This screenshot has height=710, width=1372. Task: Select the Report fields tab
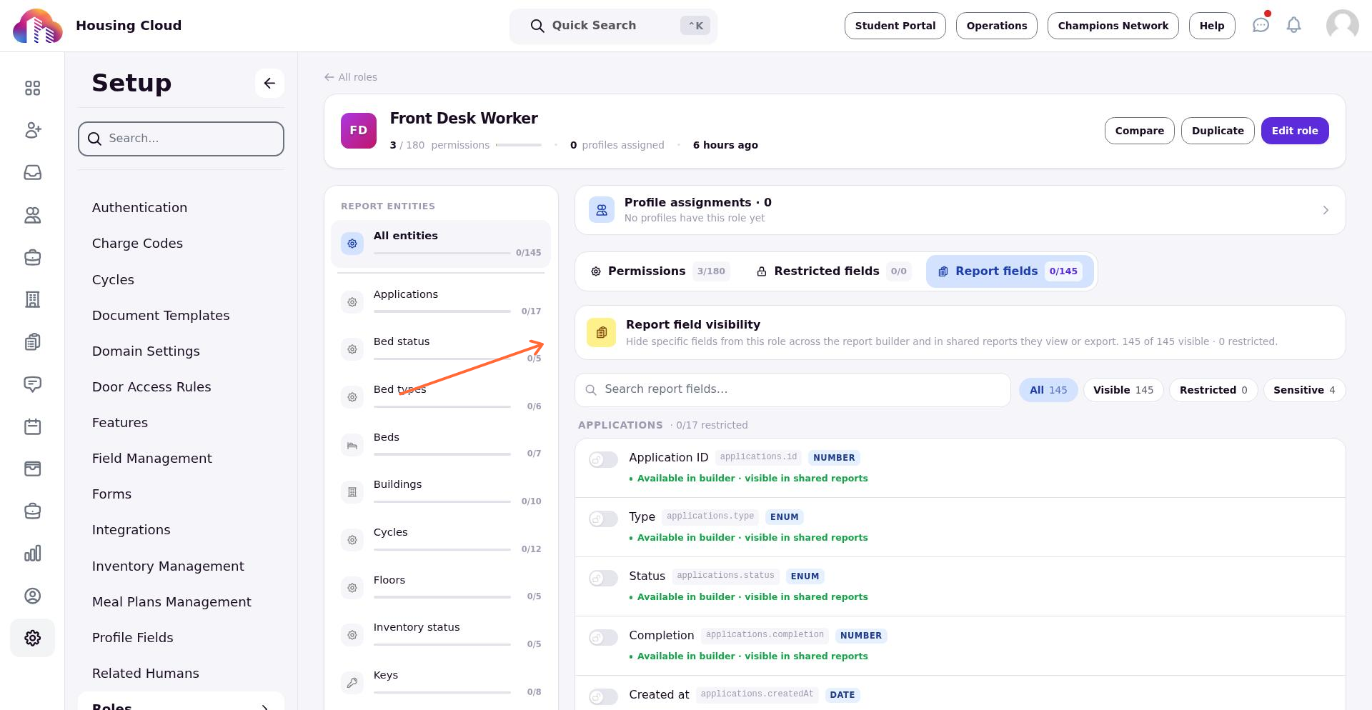1010,271
